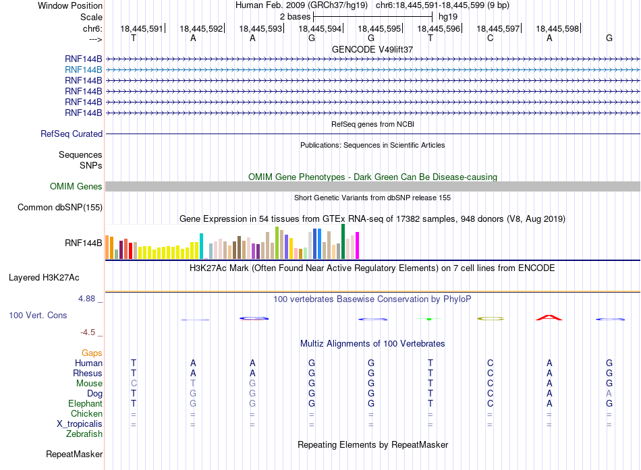Open the RefSeq Curated track label
The height and width of the screenshot is (470, 641).
72,134
